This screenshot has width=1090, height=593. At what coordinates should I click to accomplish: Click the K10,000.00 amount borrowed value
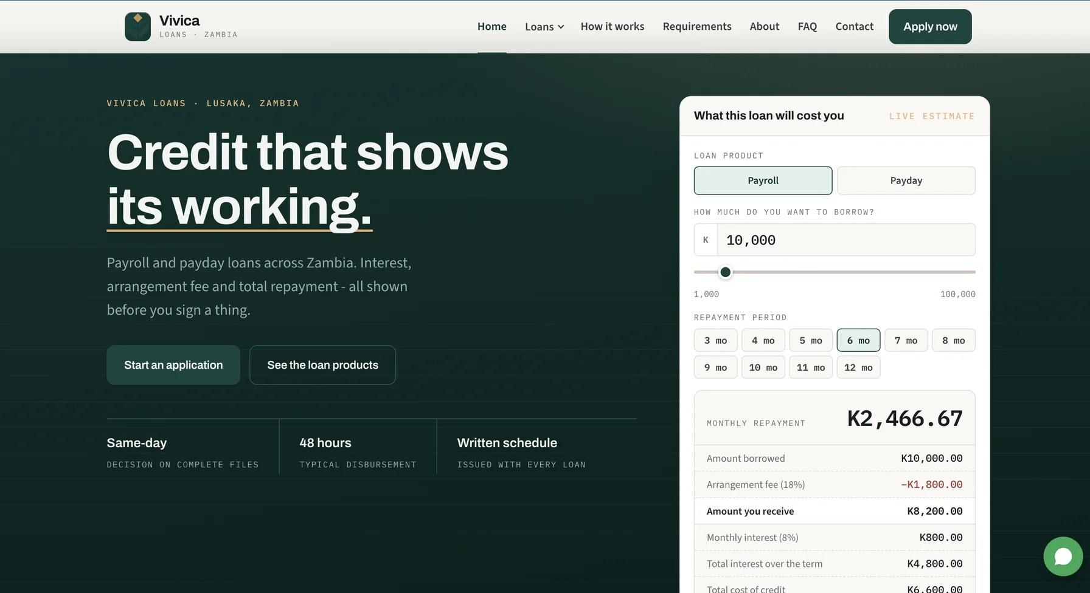931,458
